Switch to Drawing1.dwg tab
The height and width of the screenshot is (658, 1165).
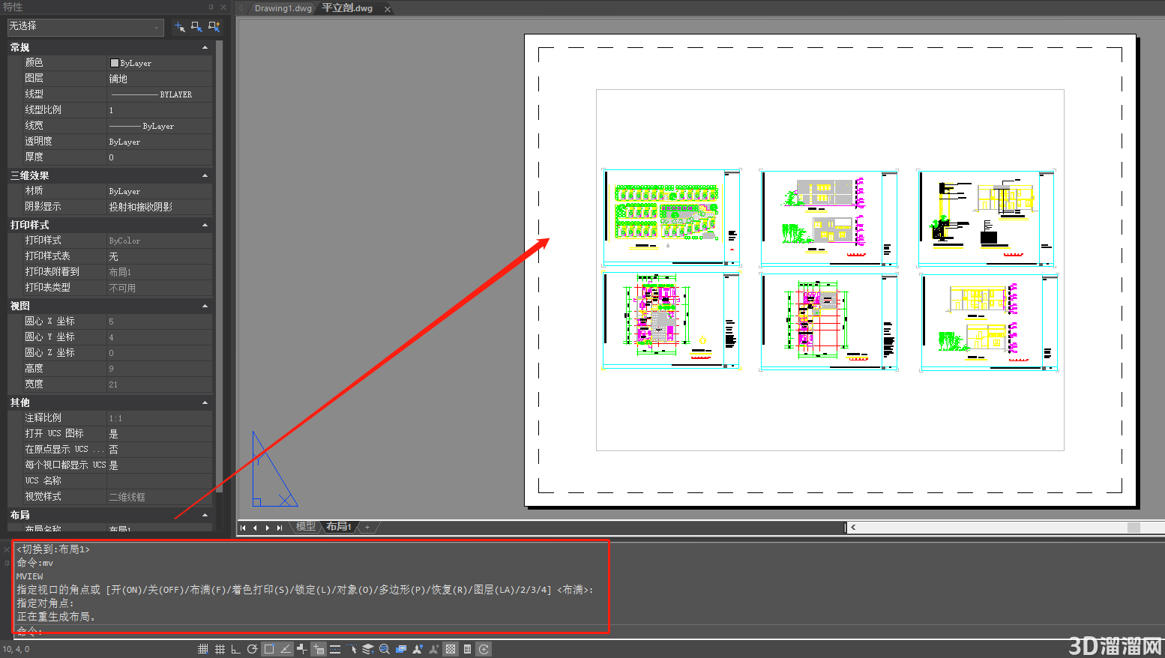[283, 8]
